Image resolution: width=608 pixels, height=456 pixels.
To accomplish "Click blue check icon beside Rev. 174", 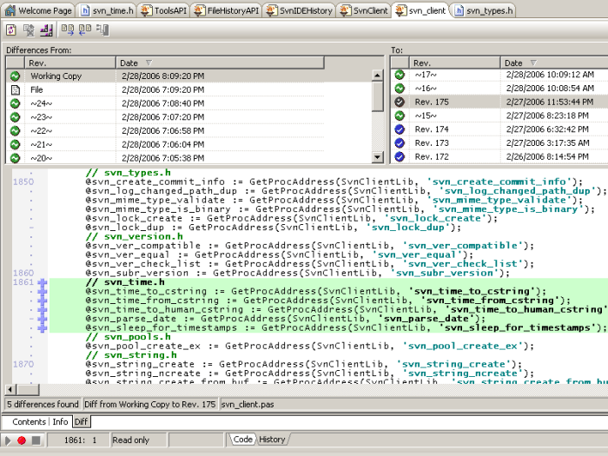I will [400, 129].
